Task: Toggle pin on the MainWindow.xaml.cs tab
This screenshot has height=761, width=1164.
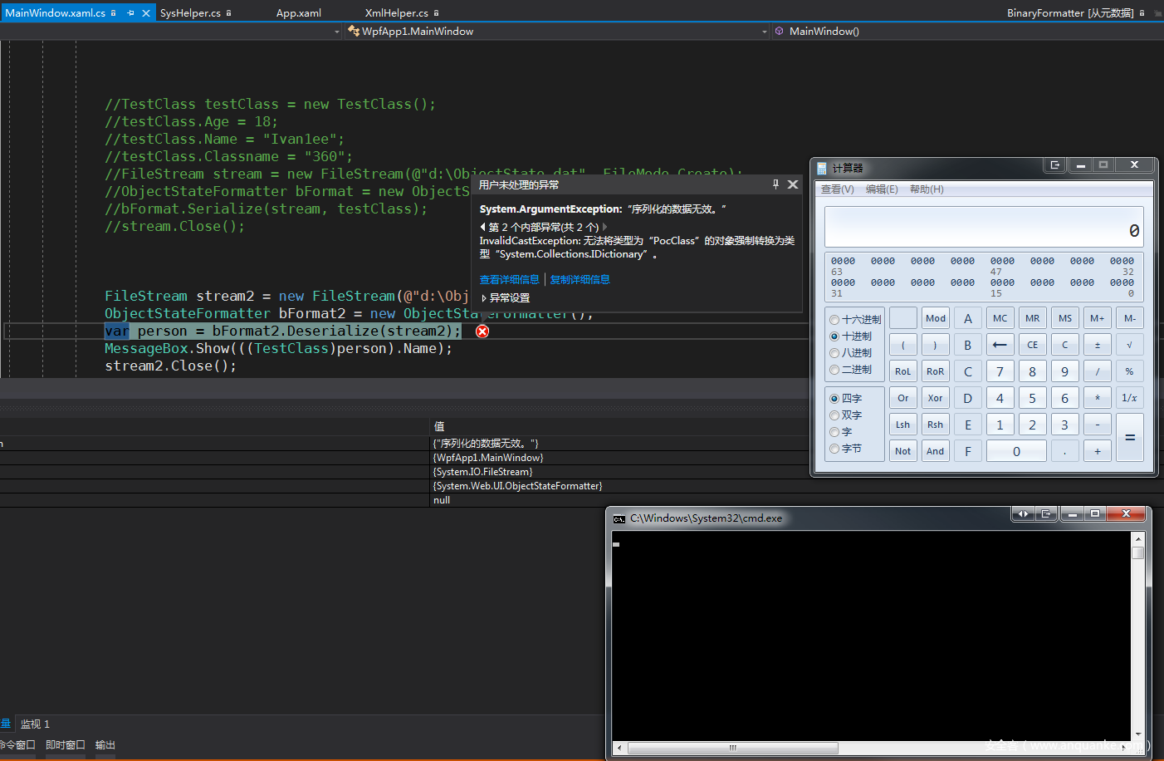Action: point(130,13)
